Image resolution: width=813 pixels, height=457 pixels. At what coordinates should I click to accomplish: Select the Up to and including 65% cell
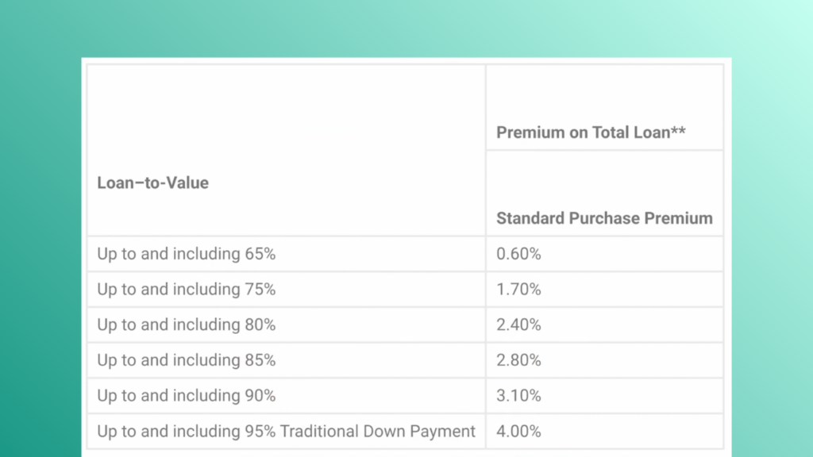tap(186, 254)
